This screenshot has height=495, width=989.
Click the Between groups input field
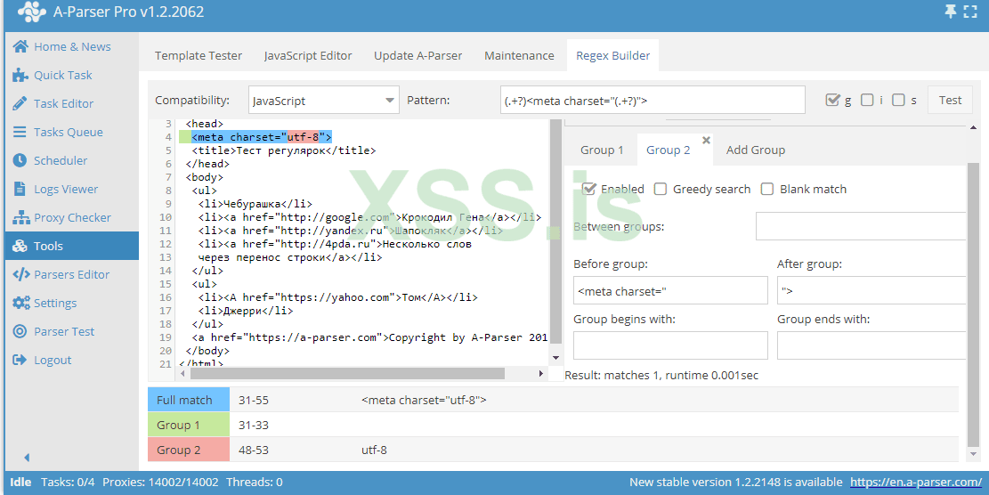click(861, 226)
